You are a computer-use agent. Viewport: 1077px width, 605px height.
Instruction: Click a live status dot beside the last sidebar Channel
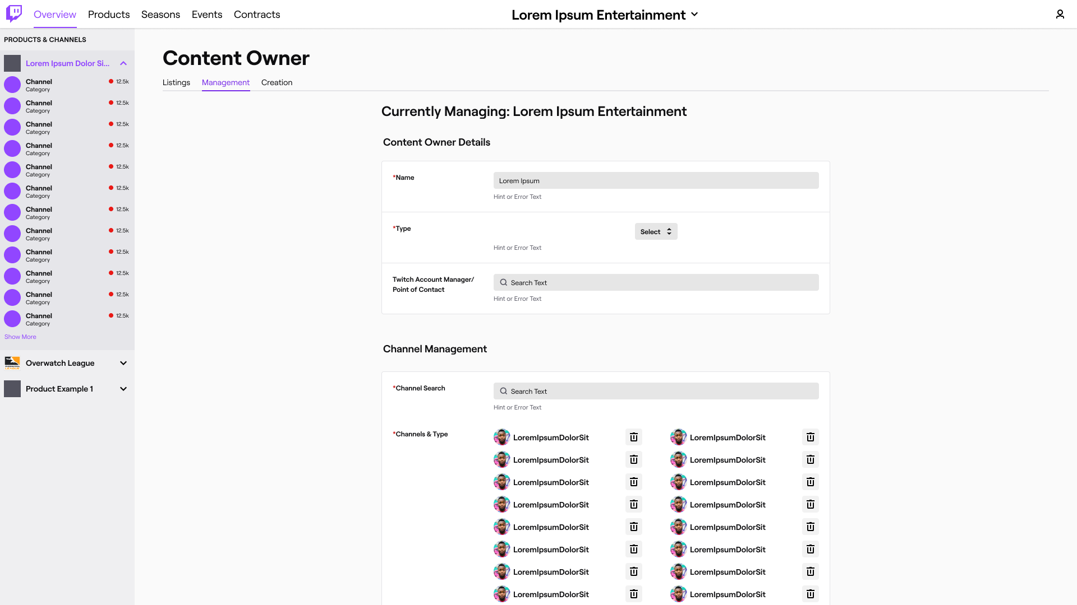pos(111,315)
